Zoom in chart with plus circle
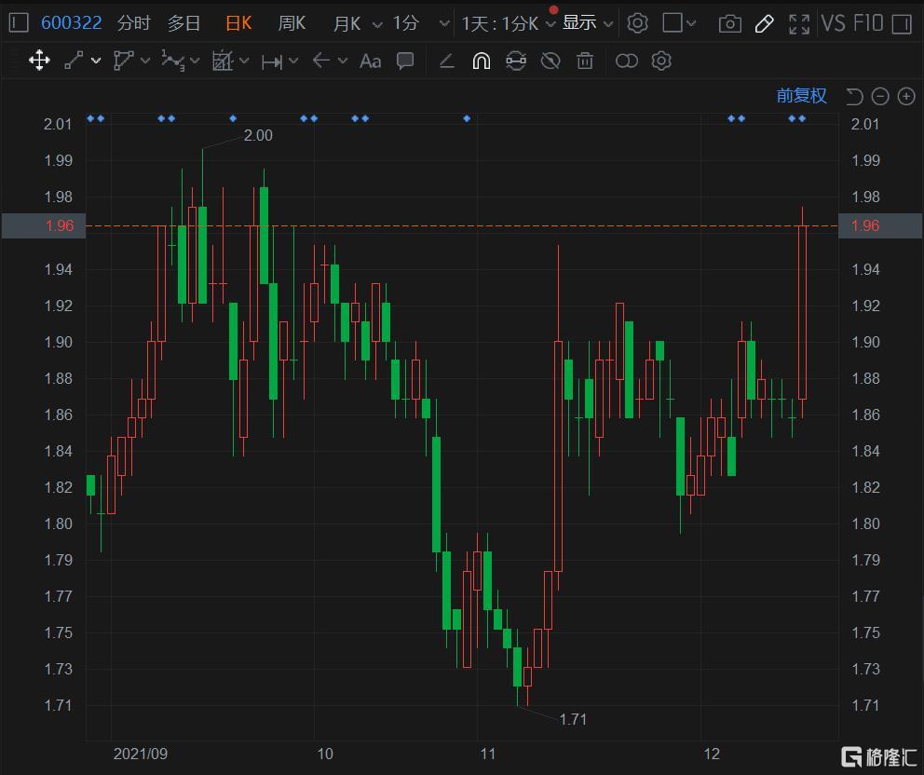The height and width of the screenshot is (775, 924). pos(906,96)
